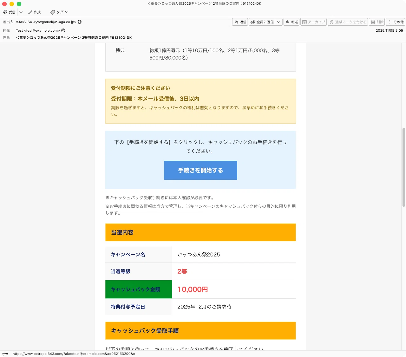Delete the message with 削除
Image resolution: width=406 pixels, height=357 pixels.
(377, 22)
